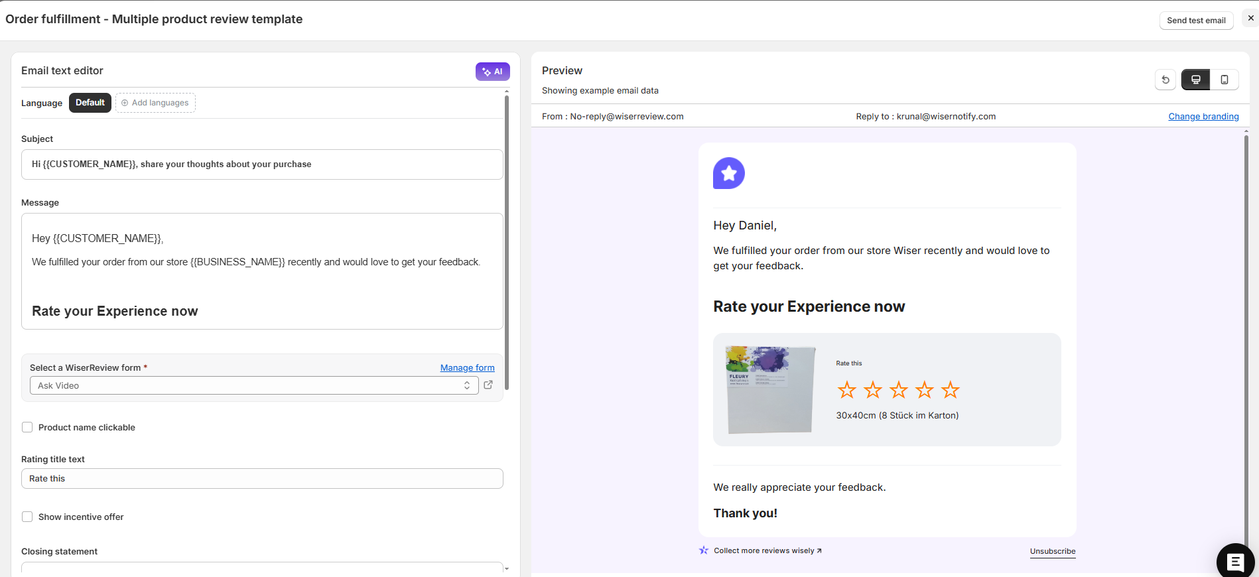Toggle the Show incentive offer checkbox
Image resolution: width=1259 pixels, height=577 pixels.
[x=27, y=517]
